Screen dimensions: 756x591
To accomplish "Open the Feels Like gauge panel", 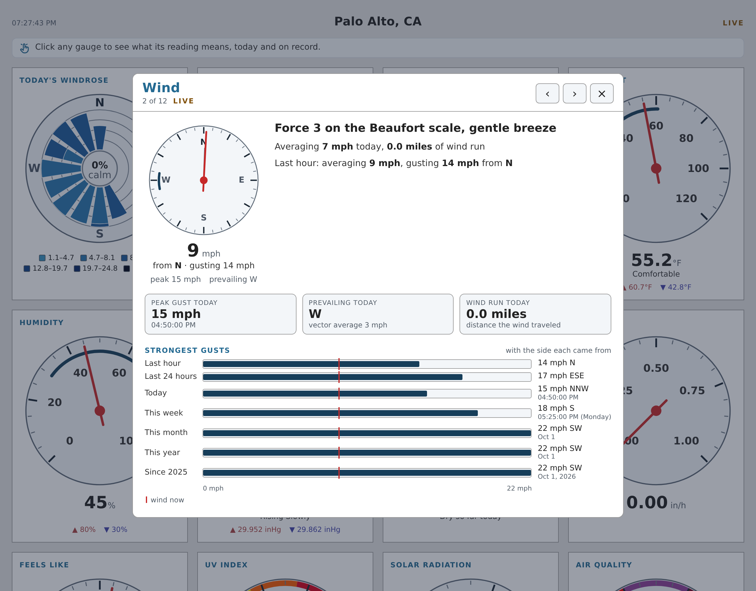I will (x=100, y=571).
